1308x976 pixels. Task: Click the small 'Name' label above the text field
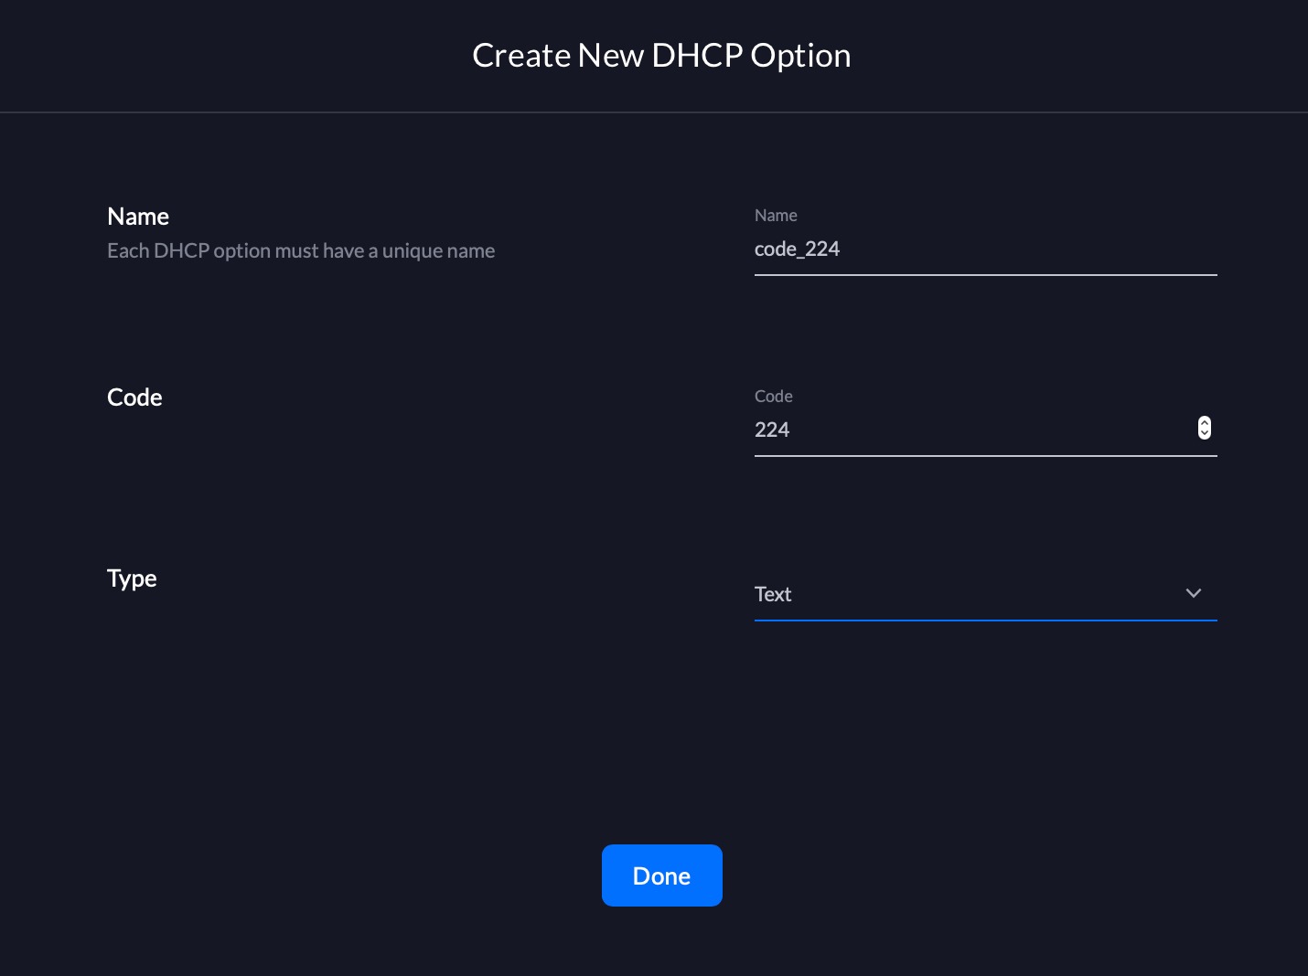(776, 216)
